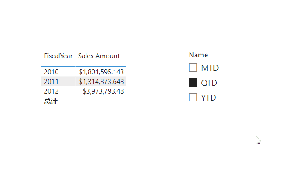
Task: Click blank canvas between table and slicer
Action: pos(157,80)
